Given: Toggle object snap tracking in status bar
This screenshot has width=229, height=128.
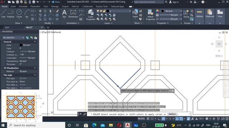Looking at the screenshot, I should [x=177, y=119].
